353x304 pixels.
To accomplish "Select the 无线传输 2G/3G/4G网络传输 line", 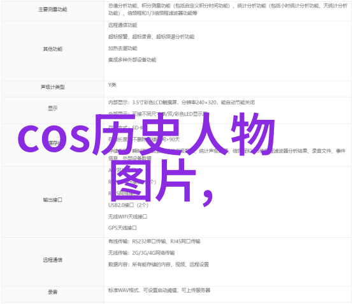I will (x=141, y=253).
